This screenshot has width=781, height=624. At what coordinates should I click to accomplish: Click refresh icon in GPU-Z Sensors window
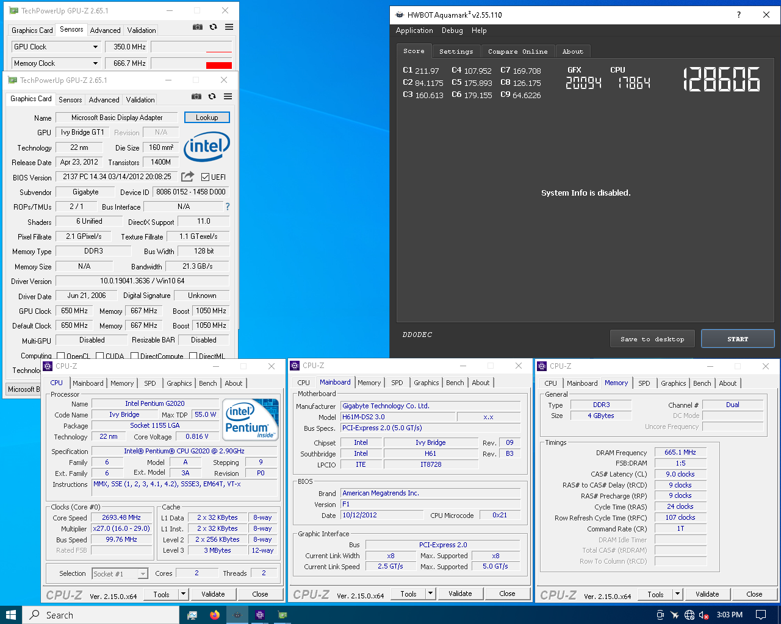[x=213, y=27]
